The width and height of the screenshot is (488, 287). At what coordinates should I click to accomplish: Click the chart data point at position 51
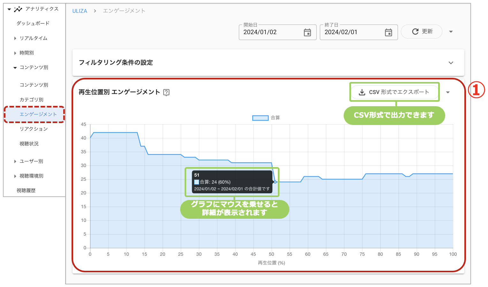(275, 182)
